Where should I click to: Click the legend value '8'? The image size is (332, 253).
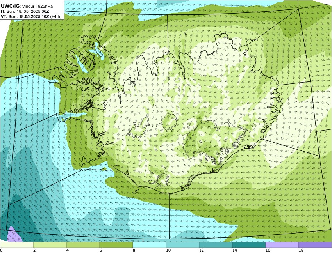coord(134,250)
